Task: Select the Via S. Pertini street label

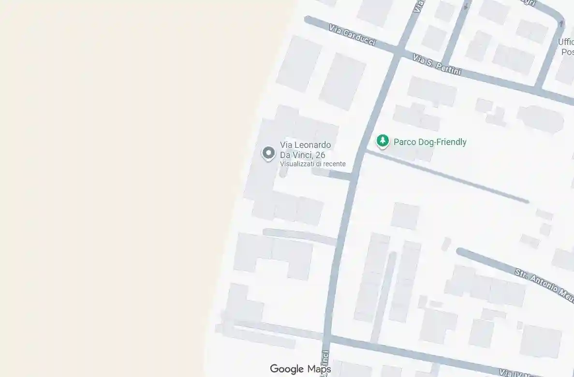Action: click(436, 64)
